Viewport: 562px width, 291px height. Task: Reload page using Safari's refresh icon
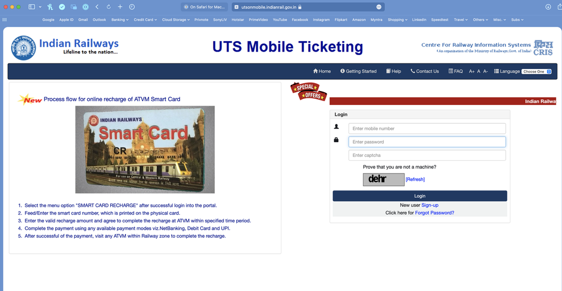[109, 7]
